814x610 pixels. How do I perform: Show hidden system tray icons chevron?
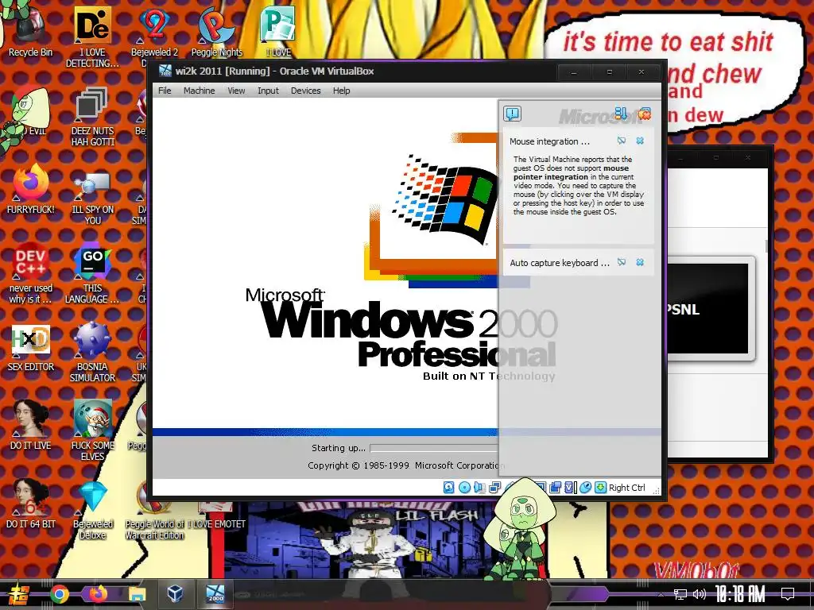[661, 595]
